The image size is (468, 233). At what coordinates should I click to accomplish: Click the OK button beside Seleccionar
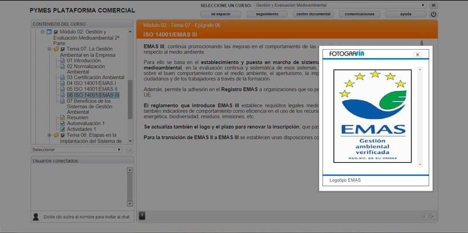[130, 150]
